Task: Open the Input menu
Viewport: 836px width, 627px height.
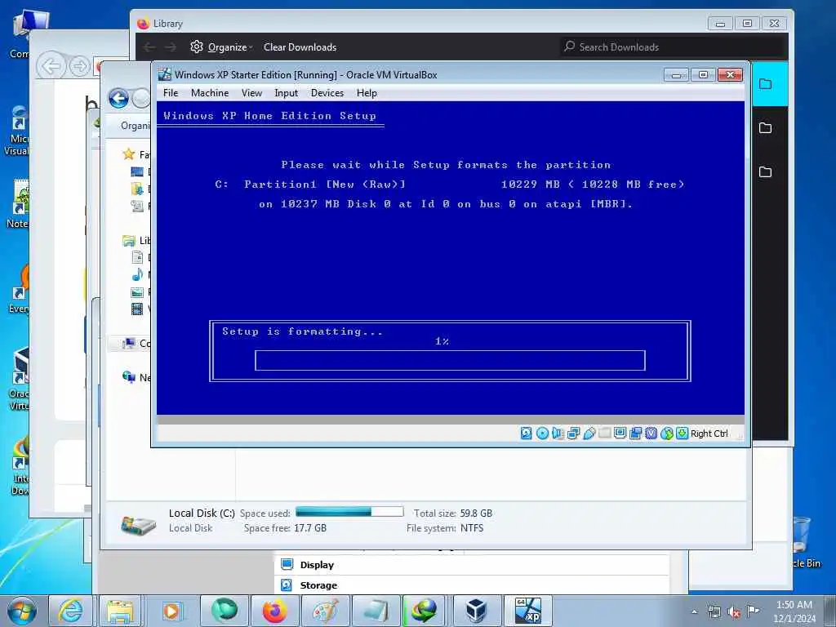Action: click(x=287, y=93)
